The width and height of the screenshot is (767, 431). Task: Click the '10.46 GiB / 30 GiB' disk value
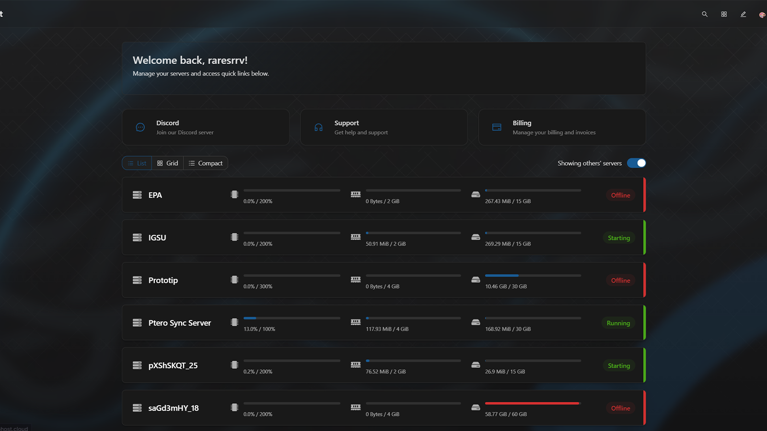(x=506, y=286)
